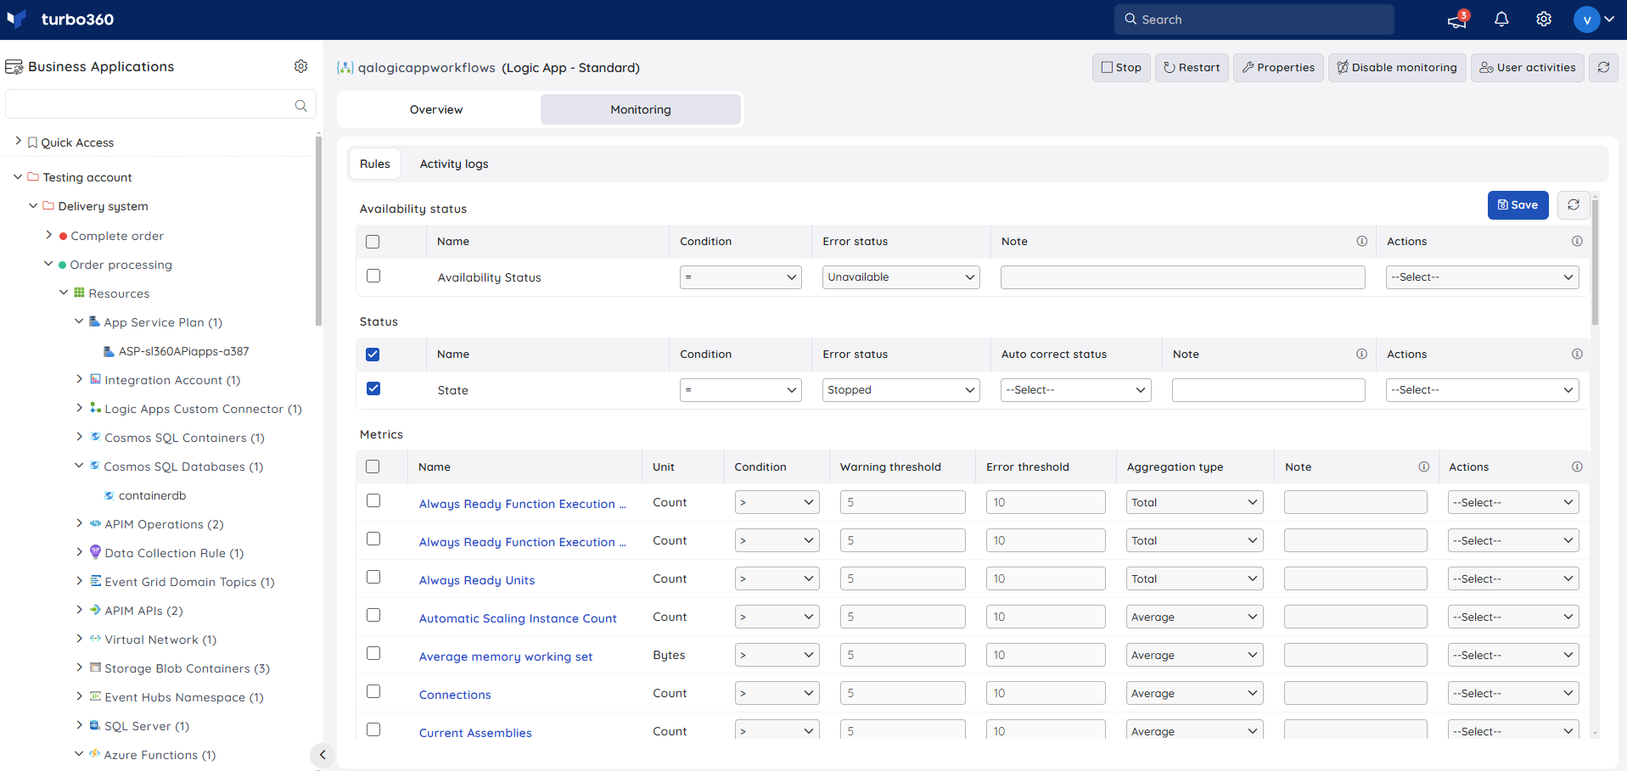Check the Automatic Scaling Instance Count checkbox
Image resolution: width=1627 pixels, height=771 pixels.
[373, 615]
